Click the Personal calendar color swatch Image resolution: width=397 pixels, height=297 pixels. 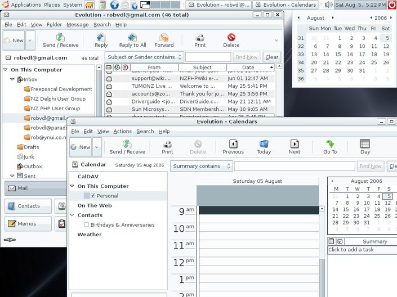pyautogui.click(x=87, y=196)
